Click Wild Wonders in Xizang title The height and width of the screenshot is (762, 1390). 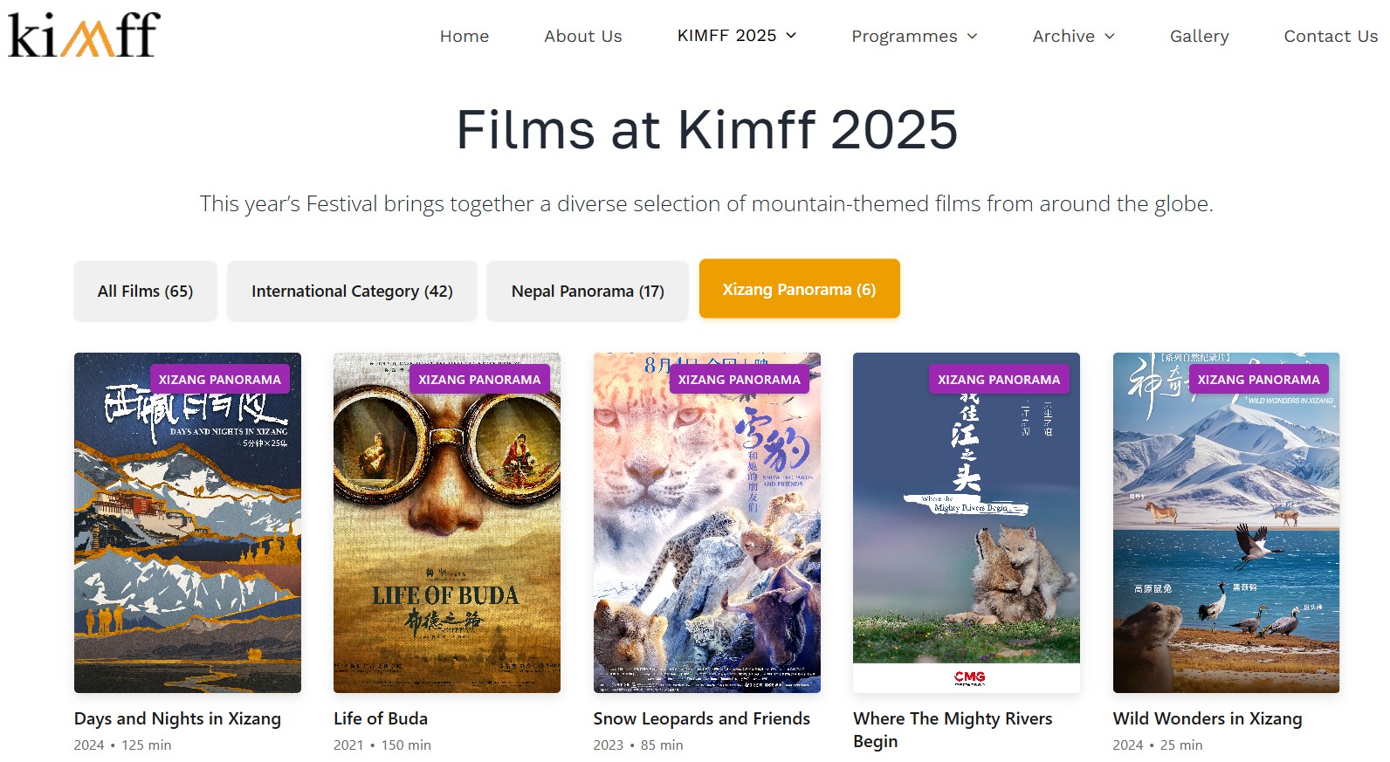(x=1208, y=718)
